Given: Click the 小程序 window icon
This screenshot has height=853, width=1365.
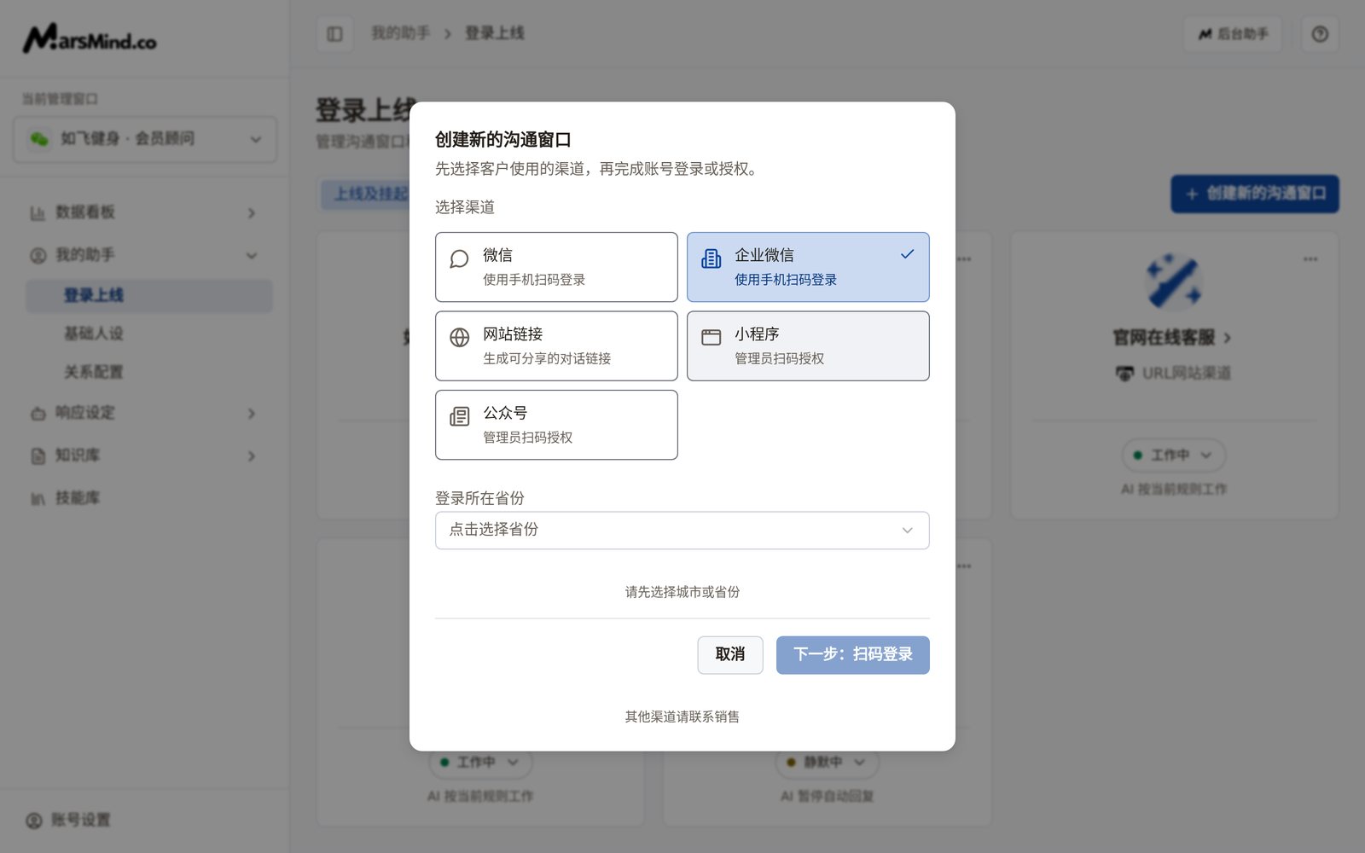Looking at the screenshot, I should click(x=711, y=337).
